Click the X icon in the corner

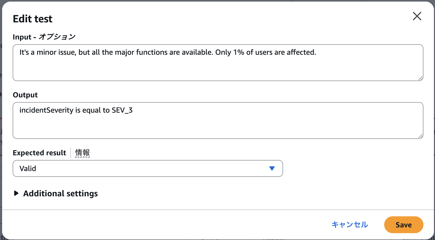click(x=417, y=16)
